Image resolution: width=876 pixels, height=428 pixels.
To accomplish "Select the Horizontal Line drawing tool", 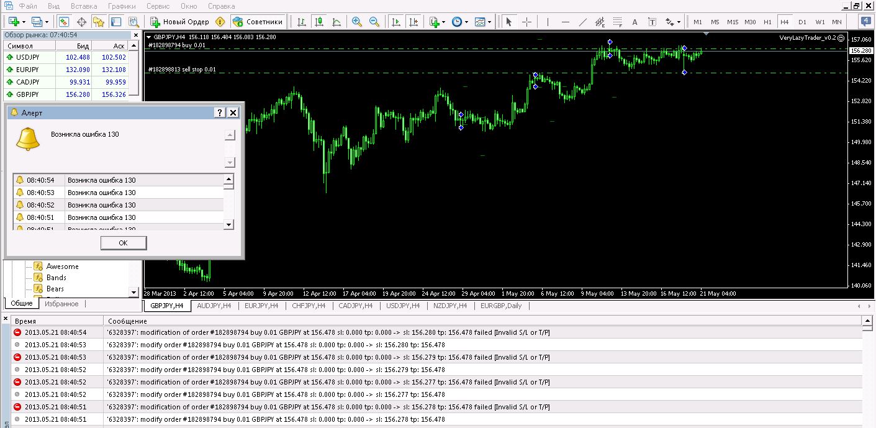I will tap(565, 22).
